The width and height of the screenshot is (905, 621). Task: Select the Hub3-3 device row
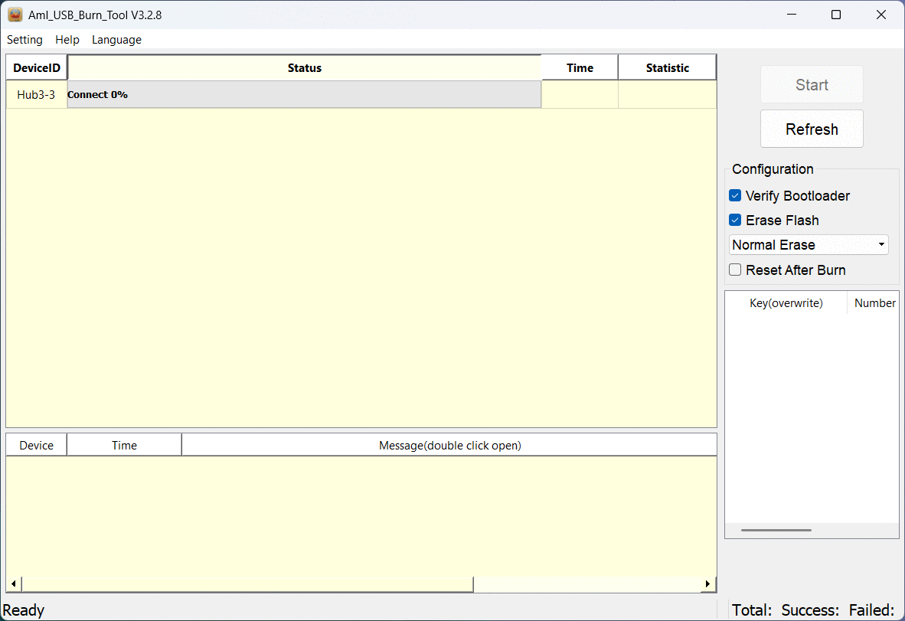pos(36,95)
